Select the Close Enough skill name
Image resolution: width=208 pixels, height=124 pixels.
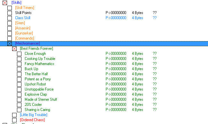35,54
